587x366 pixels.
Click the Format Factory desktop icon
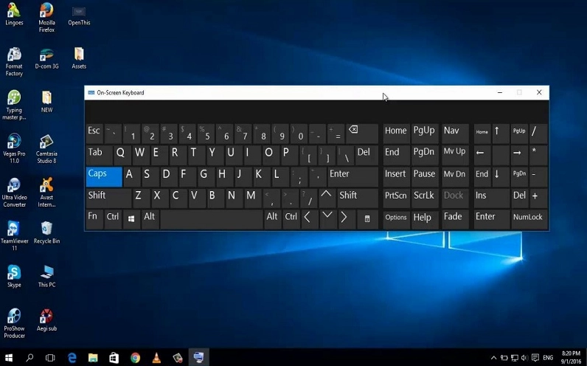click(14, 62)
